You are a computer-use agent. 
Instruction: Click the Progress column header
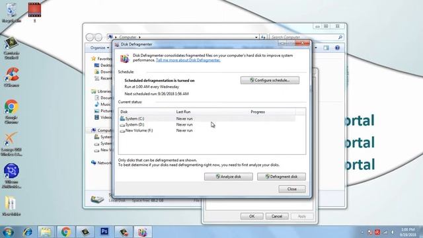pyautogui.click(x=272, y=112)
